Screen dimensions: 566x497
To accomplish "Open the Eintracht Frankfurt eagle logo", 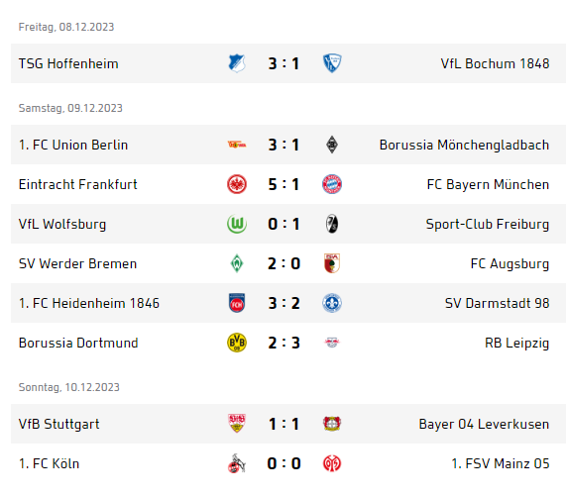I will click(237, 184).
